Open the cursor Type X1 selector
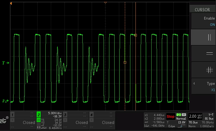This screenshot has width=216, height=131. (203, 86)
